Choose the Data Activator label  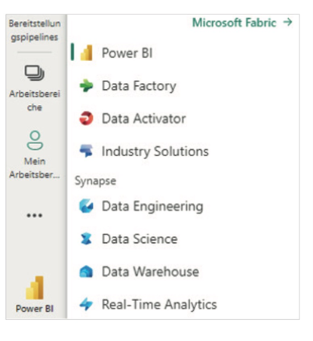(143, 118)
